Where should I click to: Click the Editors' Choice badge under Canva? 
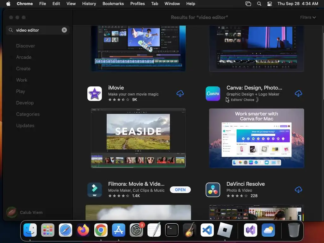(x=242, y=100)
